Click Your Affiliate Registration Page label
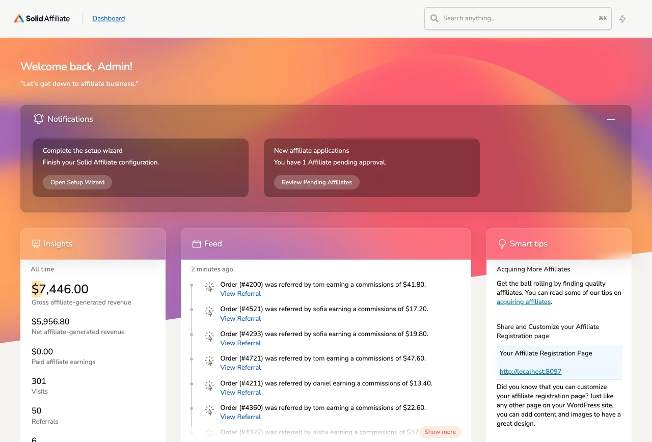Viewport: 652px width, 442px height. pyautogui.click(x=546, y=353)
